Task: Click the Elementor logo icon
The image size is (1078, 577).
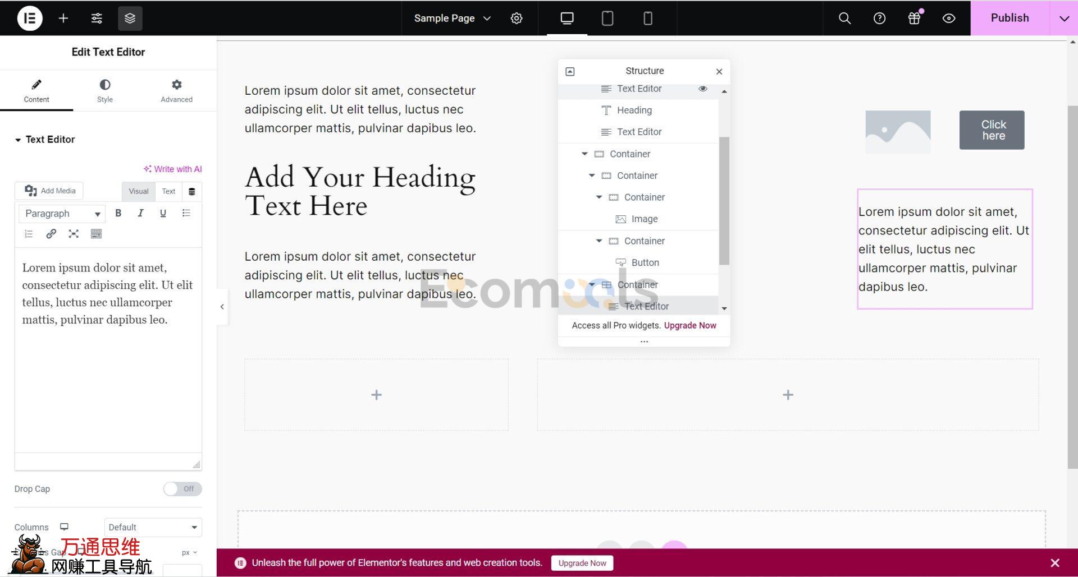Action: click(x=30, y=19)
